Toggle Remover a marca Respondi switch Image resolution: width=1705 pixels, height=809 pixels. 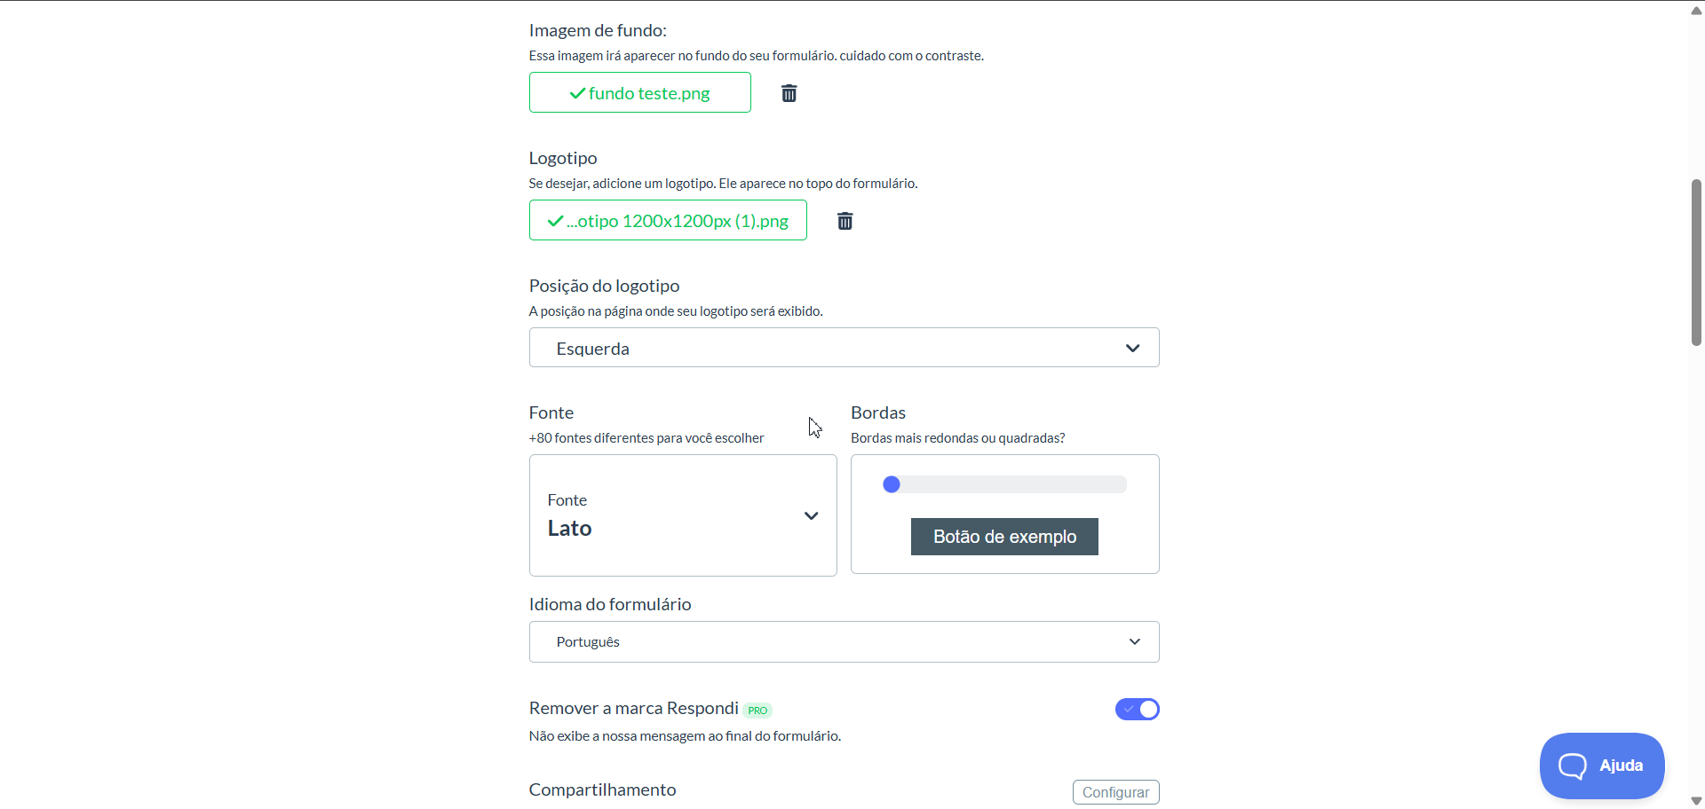pyautogui.click(x=1137, y=709)
